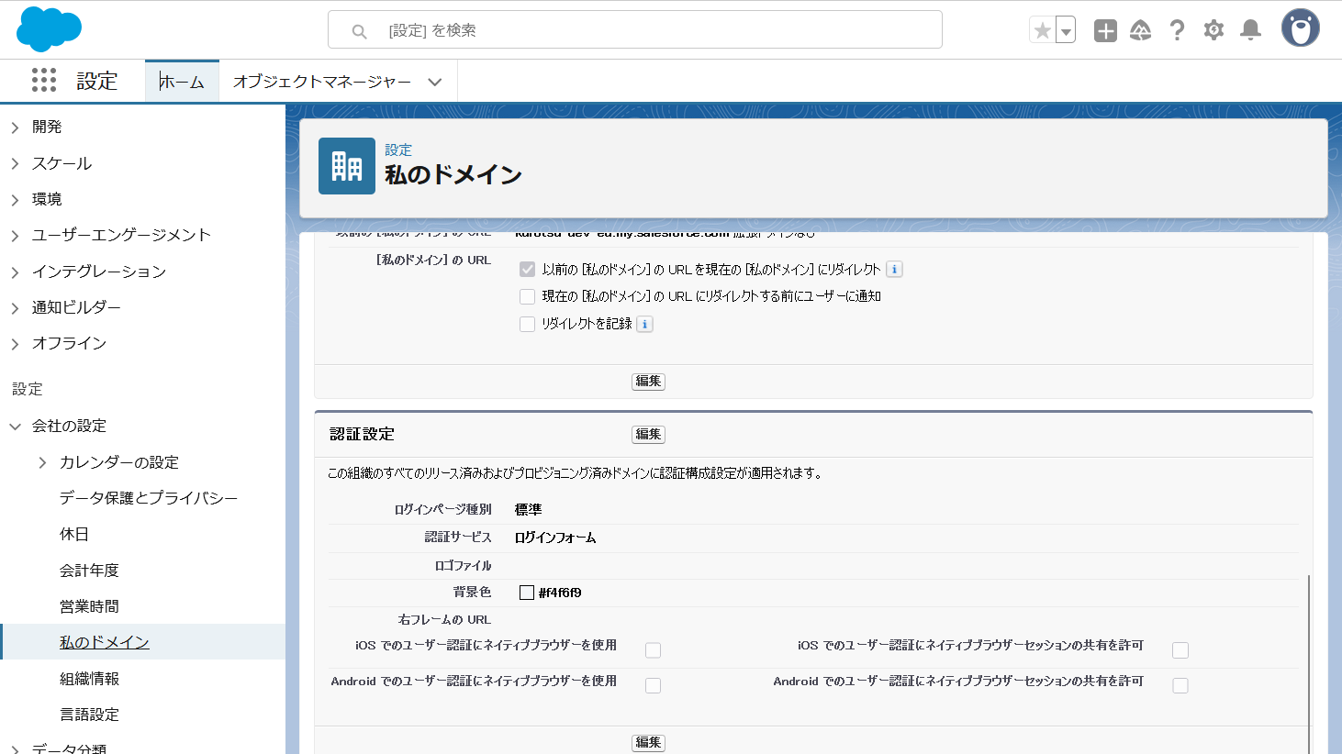
Task: Click the Salesforce cloud logo
Action: (49, 29)
